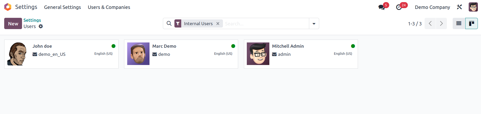Viewport: 481px width, 114px height.
Task: Expand the search options dropdown
Action: (314, 24)
